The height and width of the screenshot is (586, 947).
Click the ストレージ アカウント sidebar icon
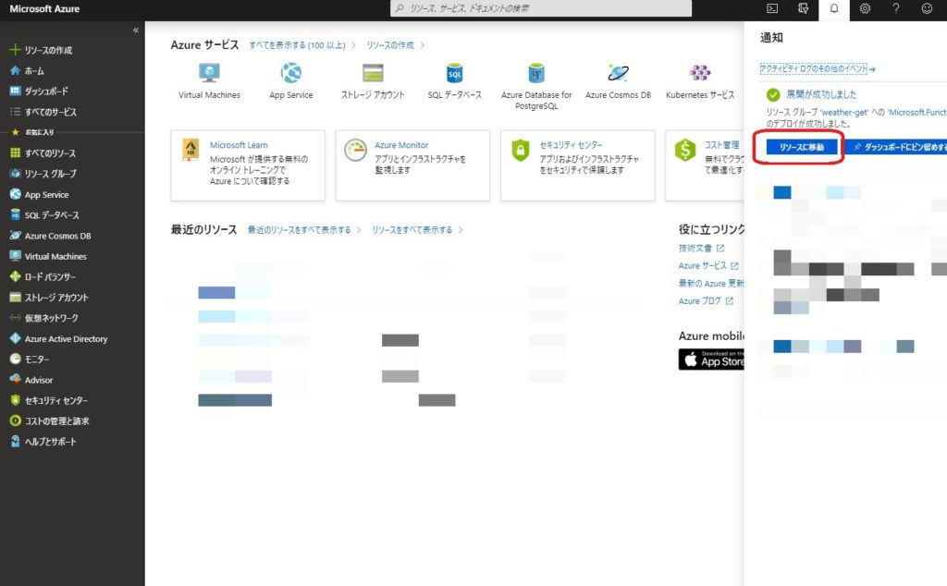pyautogui.click(x=15, y=297)
